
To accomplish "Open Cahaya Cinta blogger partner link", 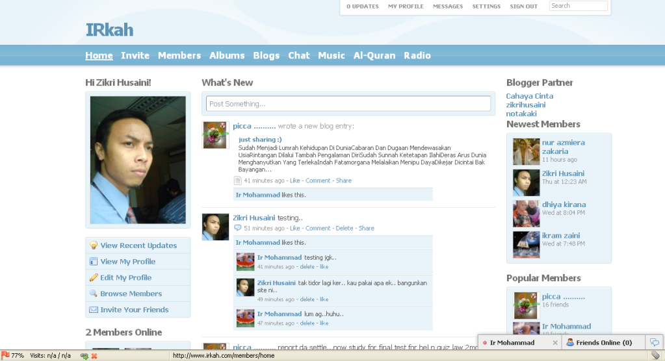I will coord(529,96).
